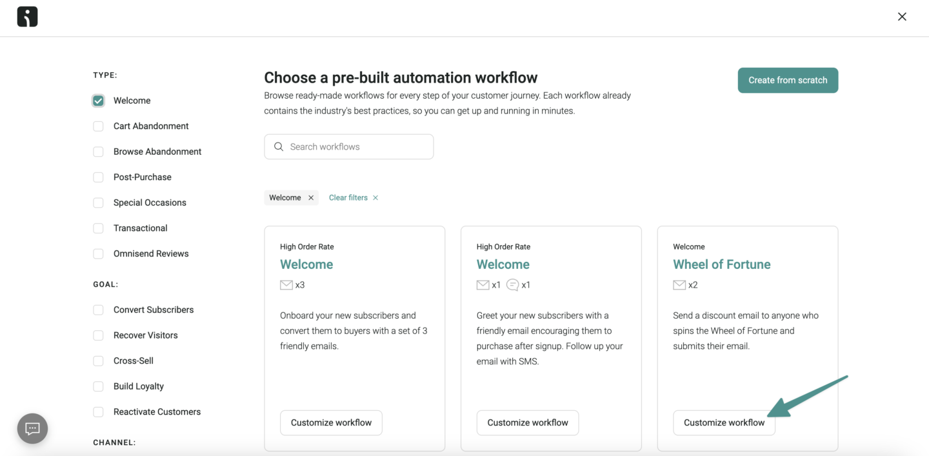The image size is (929, 456).
Task: Click the Omnisend logo icon
Action: [x=27, y=17]
